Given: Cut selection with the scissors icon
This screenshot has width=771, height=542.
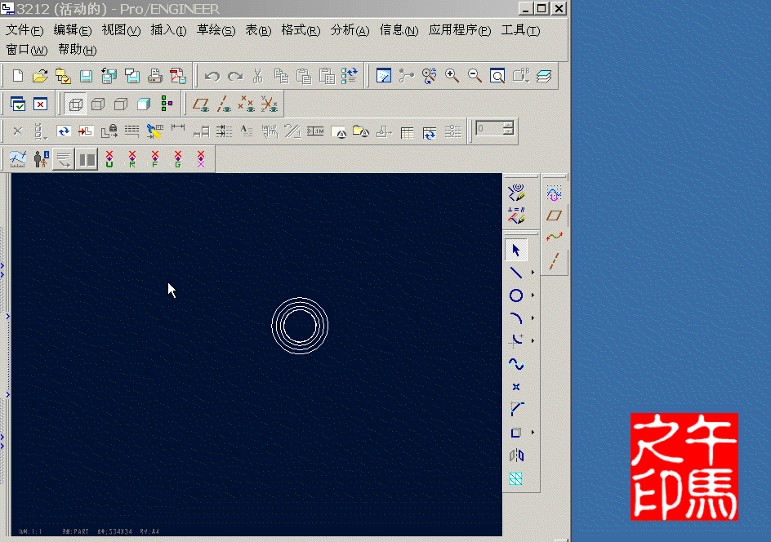Looking at the screenshot, I should coord(257,76).
